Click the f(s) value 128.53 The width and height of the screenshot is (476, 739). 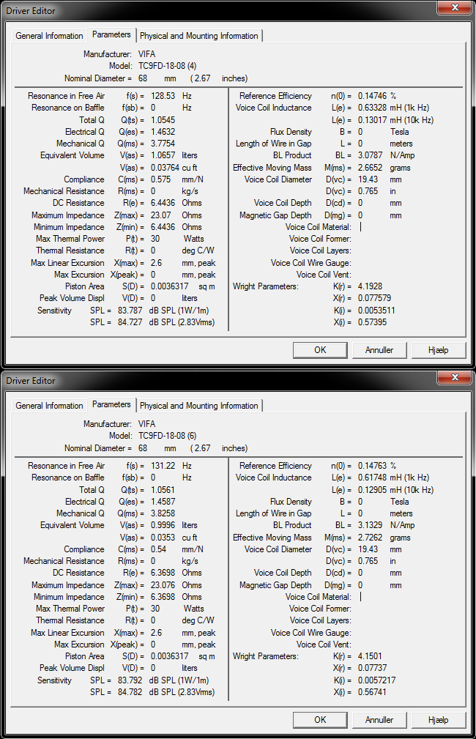tap(163, 96)
